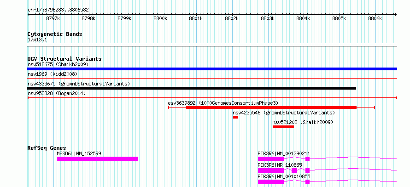
Task: Select large exon of PIK3R6 NM_001290211
Action: (270, 159)
